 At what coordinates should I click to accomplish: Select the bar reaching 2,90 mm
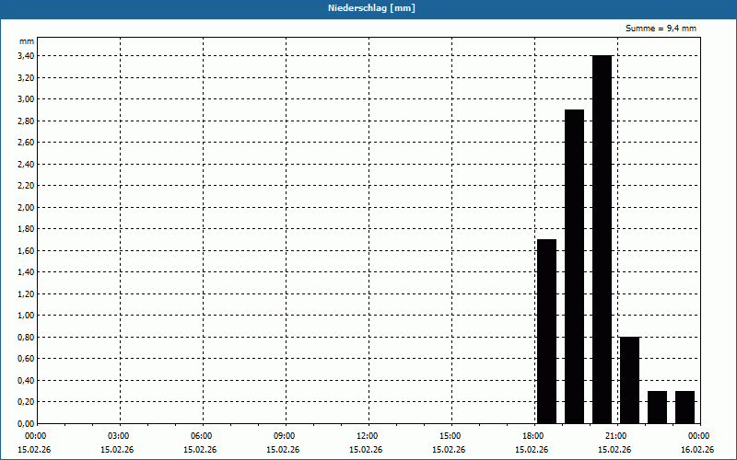tap(574, 267)
